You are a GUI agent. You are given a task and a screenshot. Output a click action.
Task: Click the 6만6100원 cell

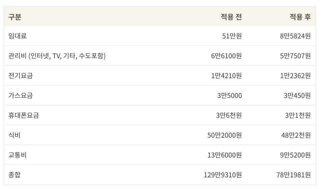(x=227, y=56)
